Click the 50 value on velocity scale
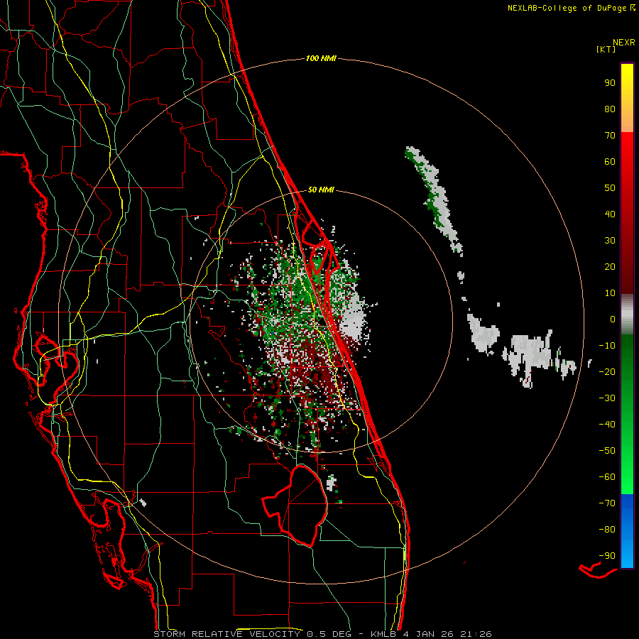Image resolution: width=639 pixels, height=639 pixels. click(610, 188)
